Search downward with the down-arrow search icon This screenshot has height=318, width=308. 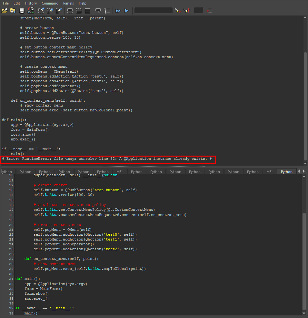coord(177,11)
